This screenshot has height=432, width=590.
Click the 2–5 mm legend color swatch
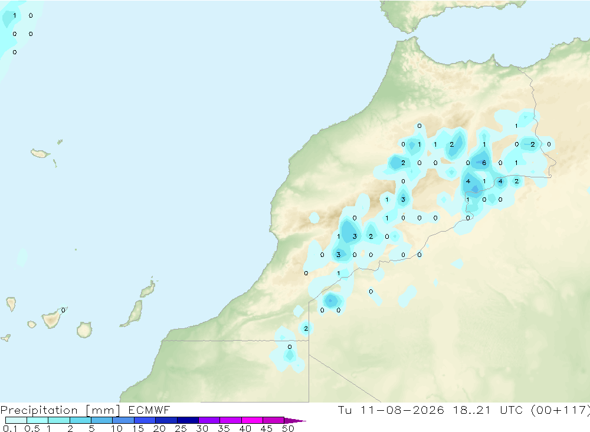pos(80,420)
